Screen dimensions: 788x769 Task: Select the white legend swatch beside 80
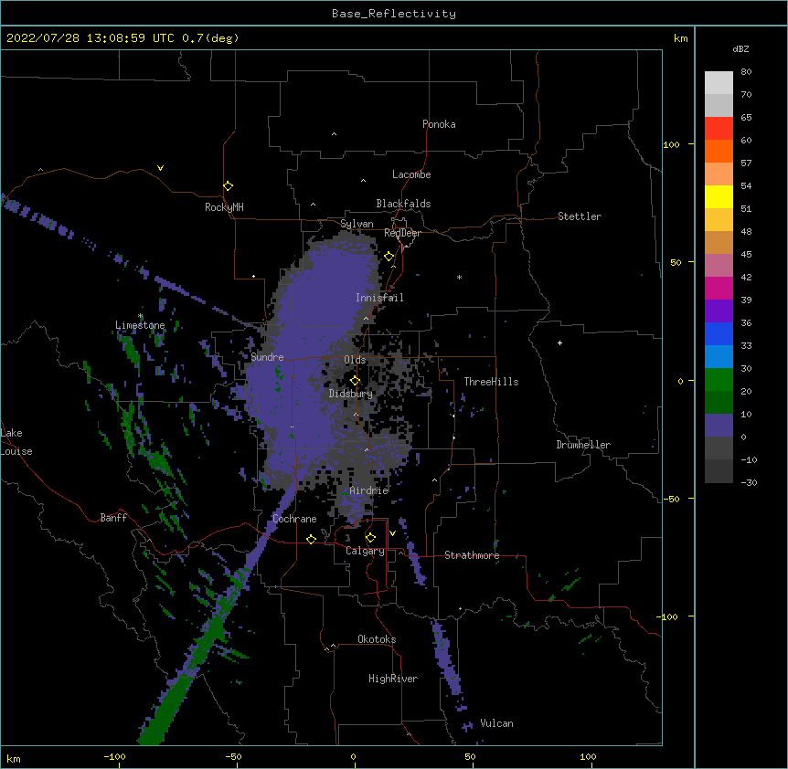pos(719,82)
